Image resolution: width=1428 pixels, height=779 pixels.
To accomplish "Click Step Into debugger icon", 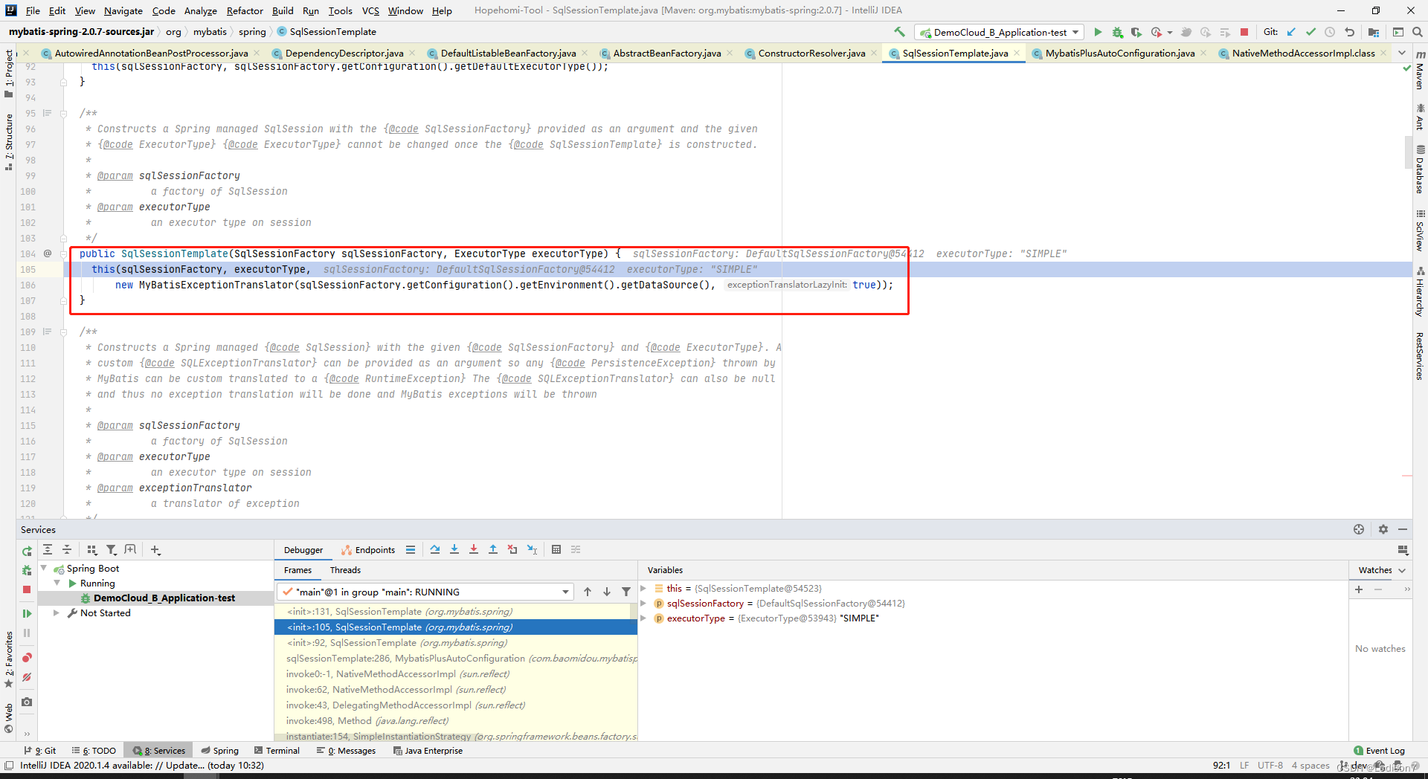I will (x=454, y=549).
